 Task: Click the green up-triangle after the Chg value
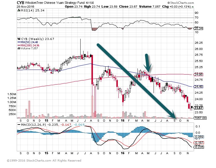click(x=193, y=7)
